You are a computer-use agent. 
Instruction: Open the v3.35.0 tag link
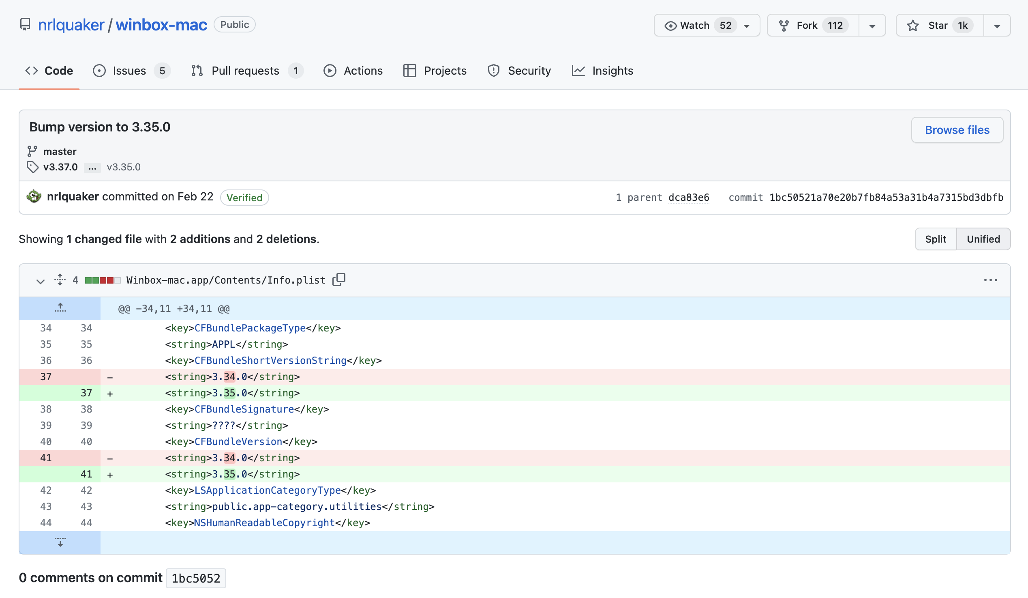pyautogui.click(x=124, y=167)
